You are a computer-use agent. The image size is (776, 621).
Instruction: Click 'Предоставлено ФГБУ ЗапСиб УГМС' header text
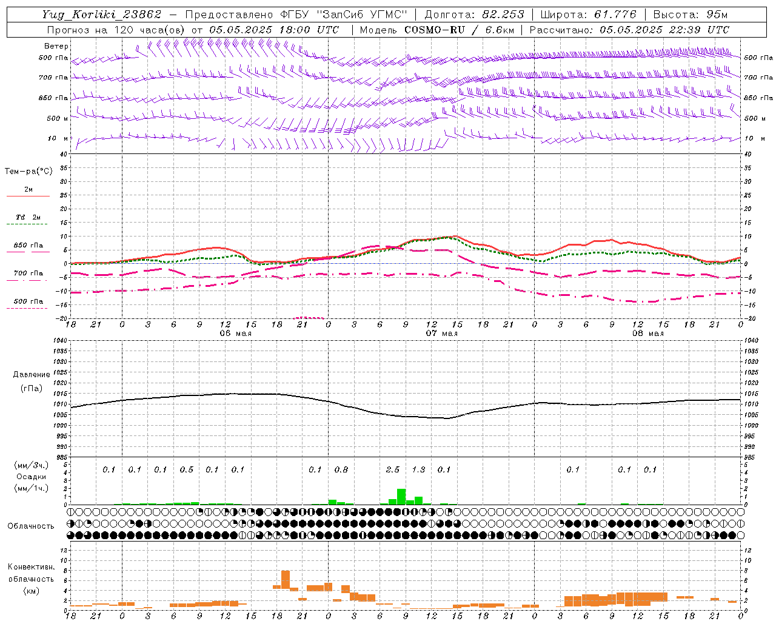click(x=296, y=15)
